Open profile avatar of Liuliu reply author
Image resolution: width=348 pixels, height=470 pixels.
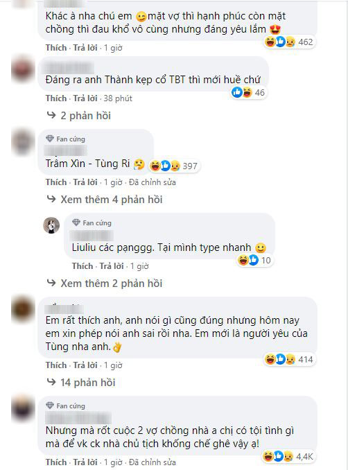coord(51,225)
